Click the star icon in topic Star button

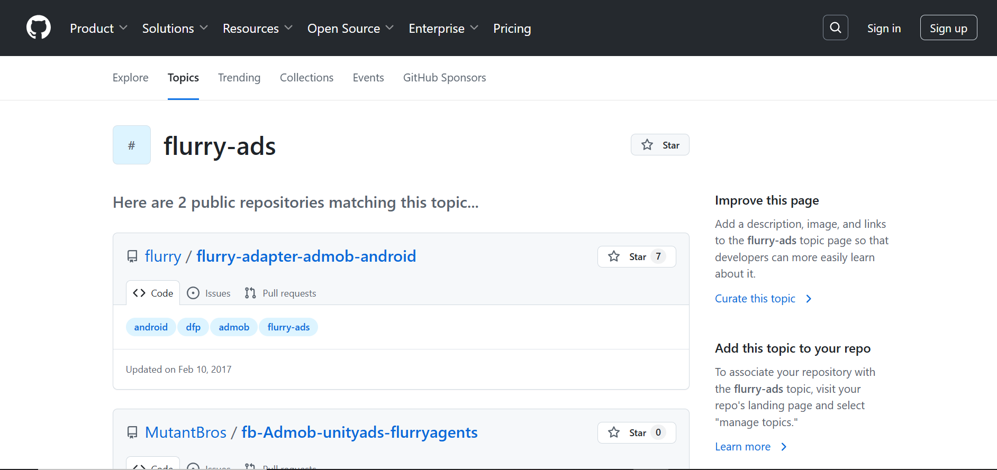coord(647,145)
